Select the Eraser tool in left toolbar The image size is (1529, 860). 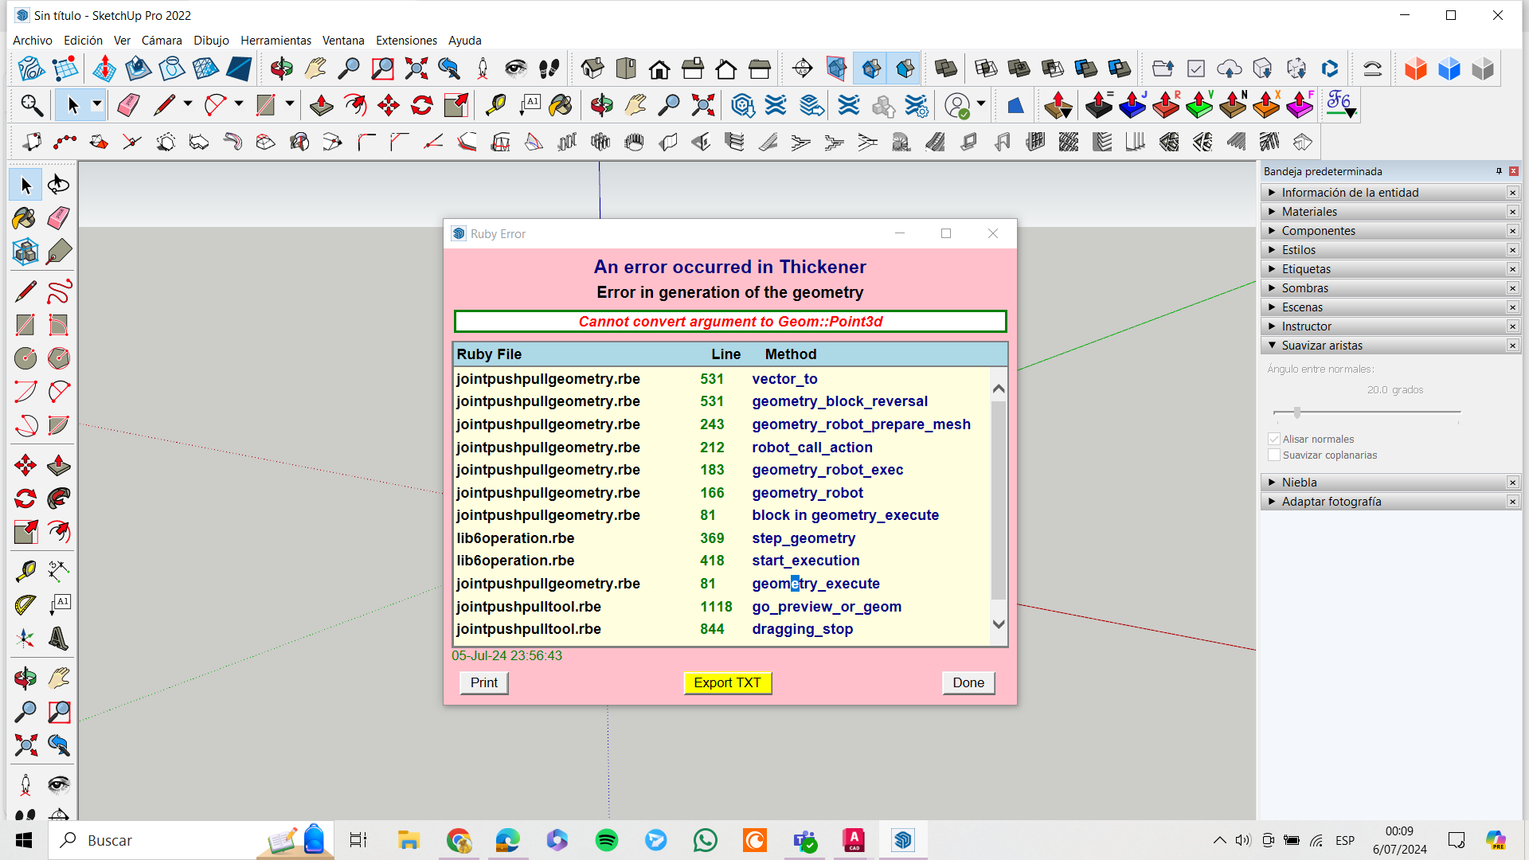point(59,218)
